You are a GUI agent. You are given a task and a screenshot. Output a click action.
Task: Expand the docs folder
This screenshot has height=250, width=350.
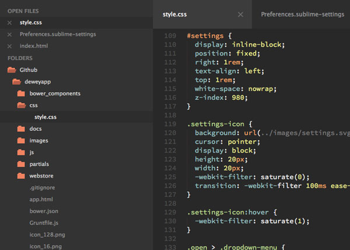coord(36,129)
